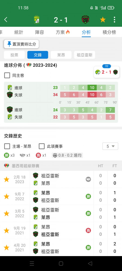Screen dimensions: 122x271
Task: Click the 置頂實時比分 pin button
Action: click(x=21, y=44)
